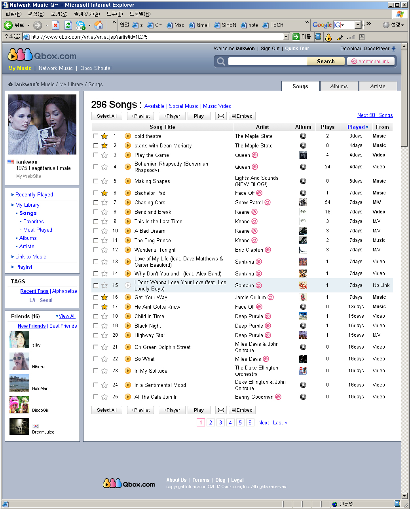Open the swirl link beside Benny Goodman
410x509 pixels.
tap(278, 397)
